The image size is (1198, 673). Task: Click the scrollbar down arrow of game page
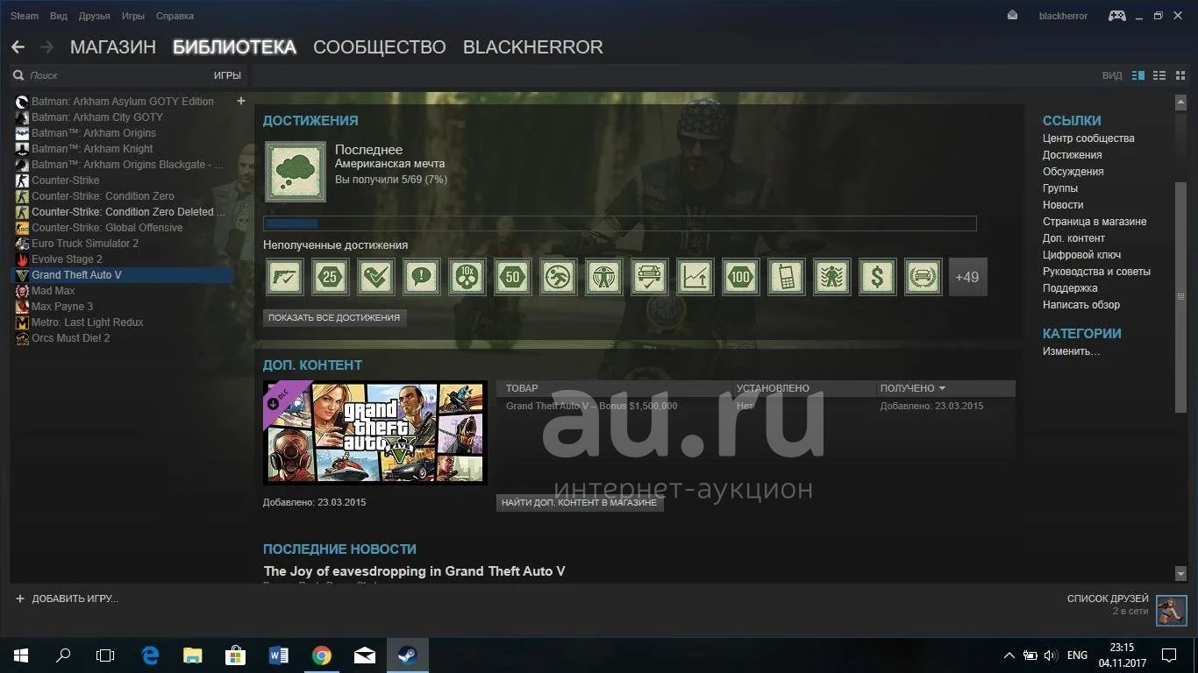coord(1180,574)
